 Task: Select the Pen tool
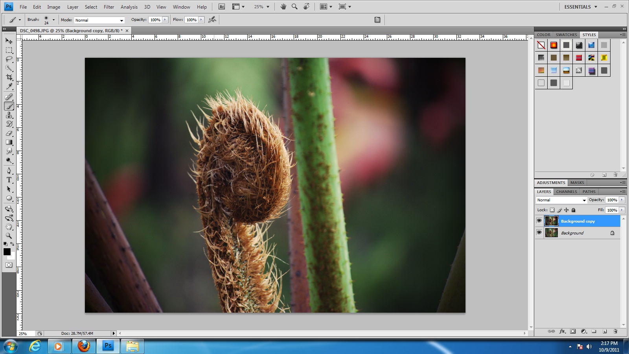tap(9, 171)
